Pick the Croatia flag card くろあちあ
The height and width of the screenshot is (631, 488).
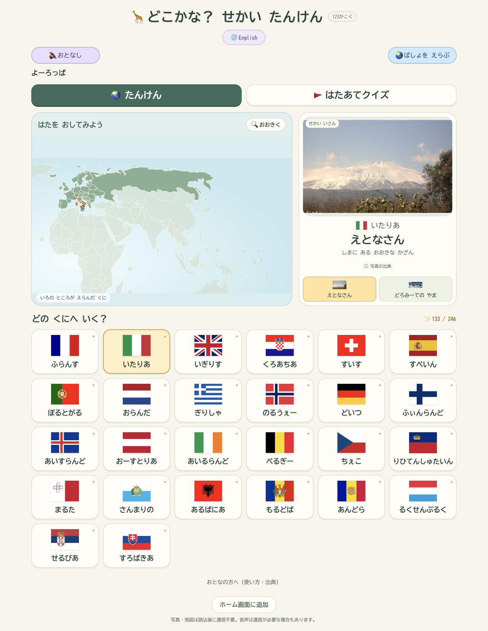(x=280, y=351)
